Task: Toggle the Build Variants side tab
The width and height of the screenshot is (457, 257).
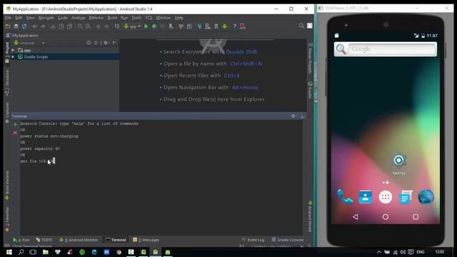Action: click(7, 185)
